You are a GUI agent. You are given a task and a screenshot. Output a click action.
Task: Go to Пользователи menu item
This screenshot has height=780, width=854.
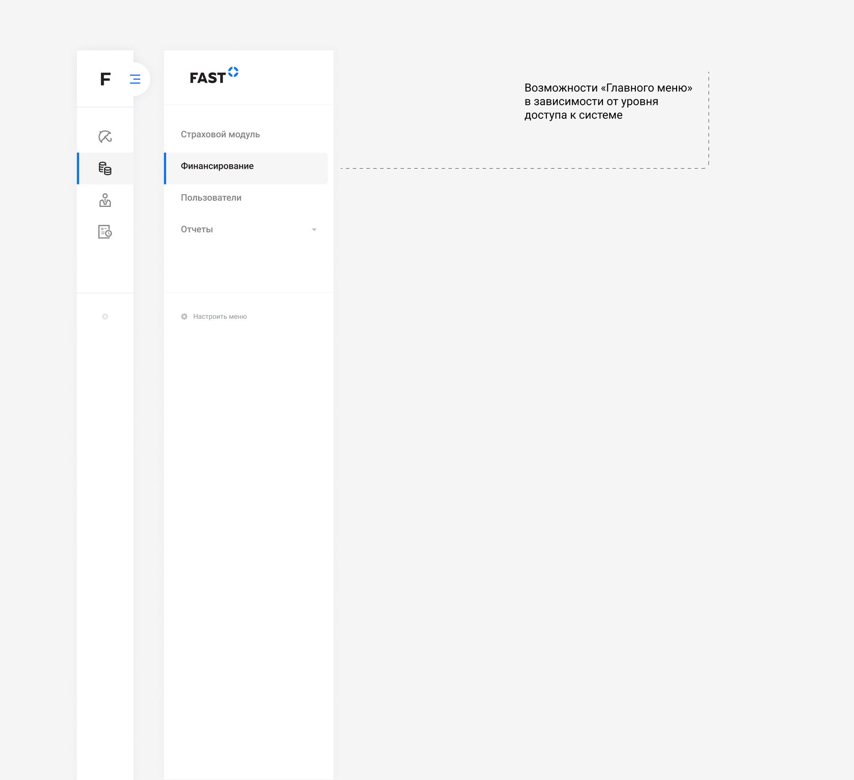click(x=246, y=198)
